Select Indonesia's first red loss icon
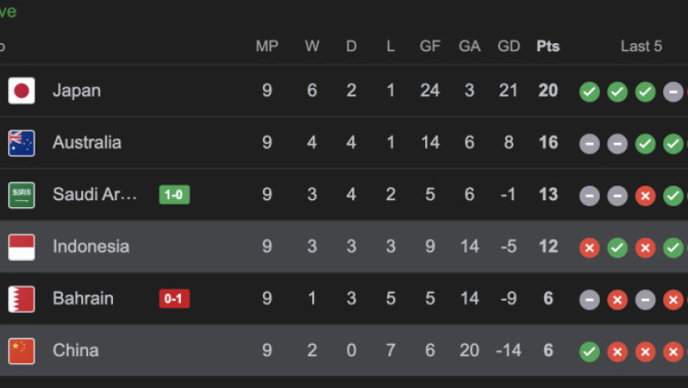 [x=589, y=248]
